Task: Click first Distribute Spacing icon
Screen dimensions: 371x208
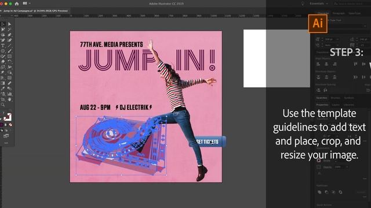Action: pos(318,90)
